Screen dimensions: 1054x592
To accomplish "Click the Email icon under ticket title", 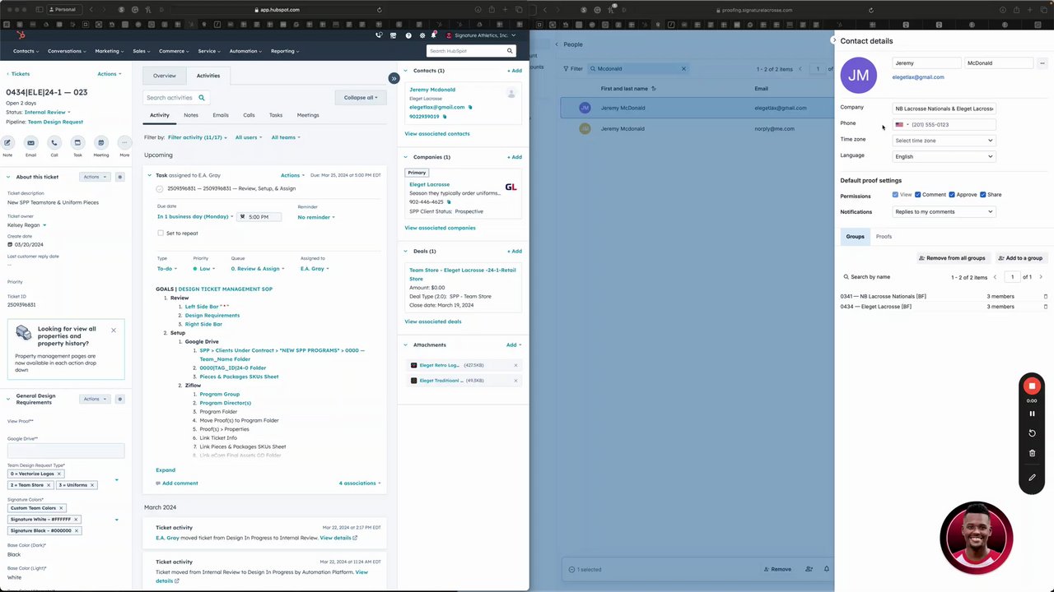I will click(30, 142).
